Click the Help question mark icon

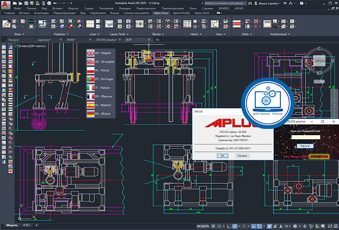[301, 3]
